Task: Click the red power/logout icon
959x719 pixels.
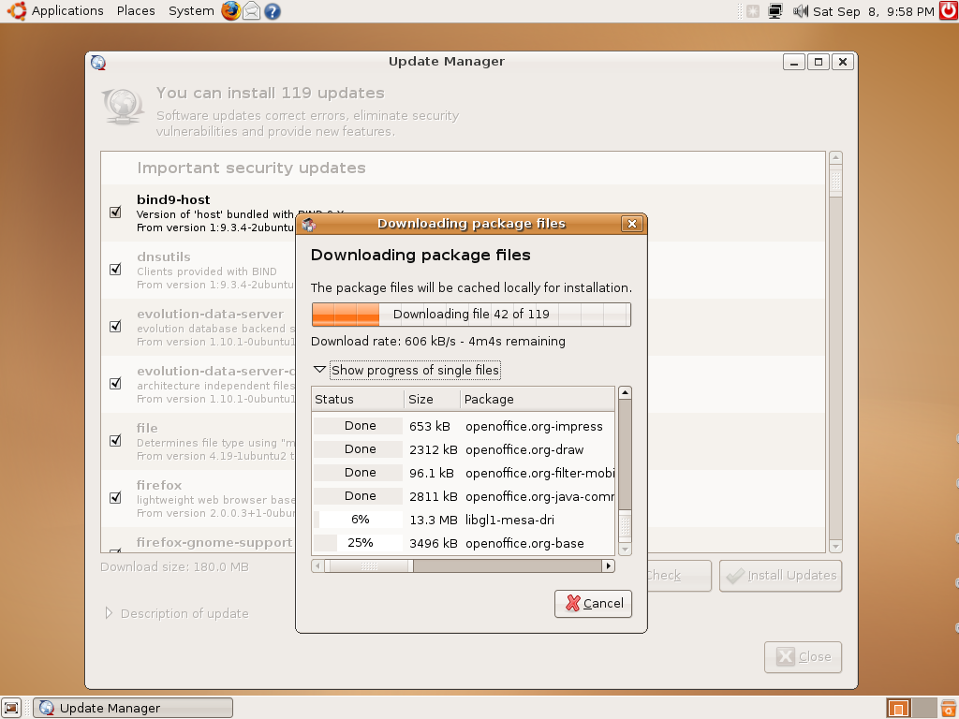Action: coord(948,11)
